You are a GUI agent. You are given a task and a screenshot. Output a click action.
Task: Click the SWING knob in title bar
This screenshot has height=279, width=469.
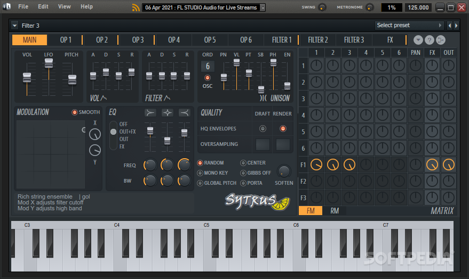(x=322, y=7)
